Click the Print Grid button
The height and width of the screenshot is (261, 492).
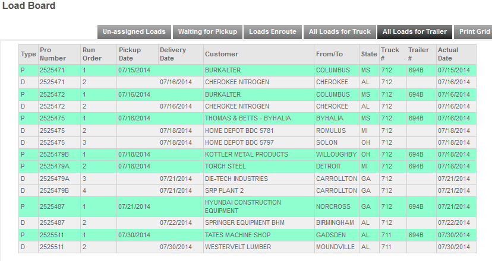(474, 31)
